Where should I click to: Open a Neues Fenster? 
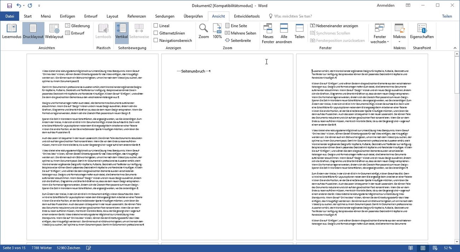tap(268, 34)
